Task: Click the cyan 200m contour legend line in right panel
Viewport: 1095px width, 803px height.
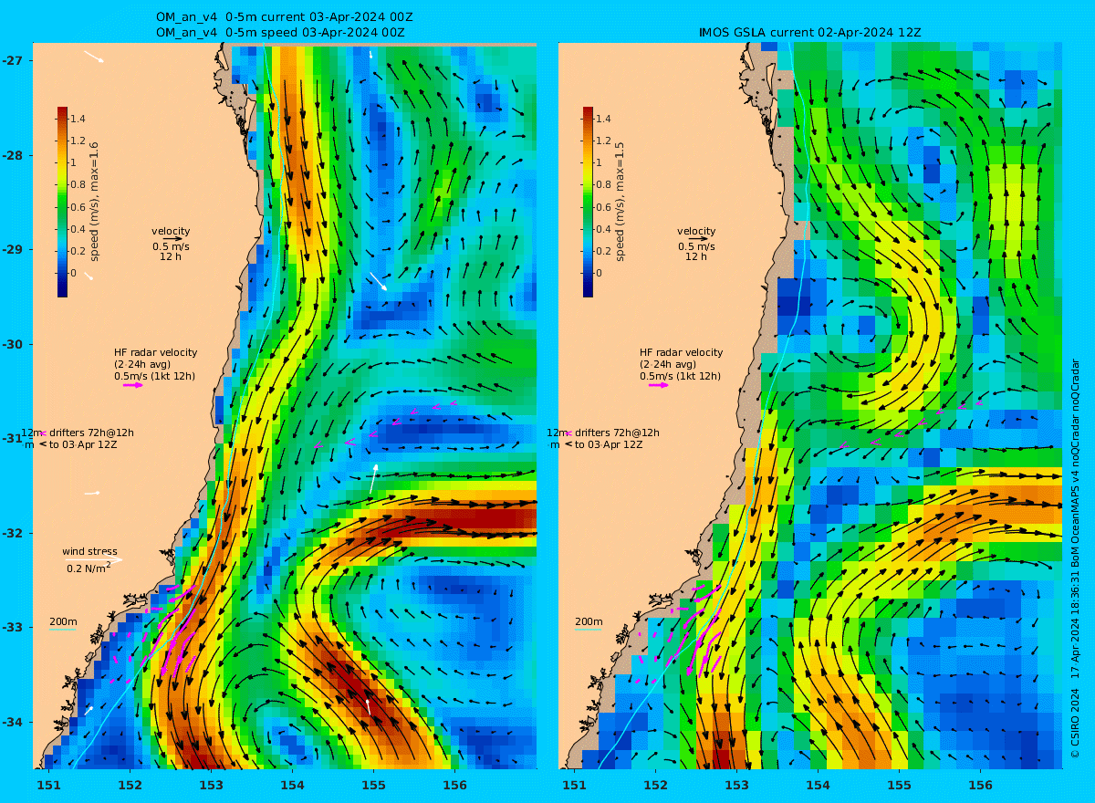Action: click(588, 630)
